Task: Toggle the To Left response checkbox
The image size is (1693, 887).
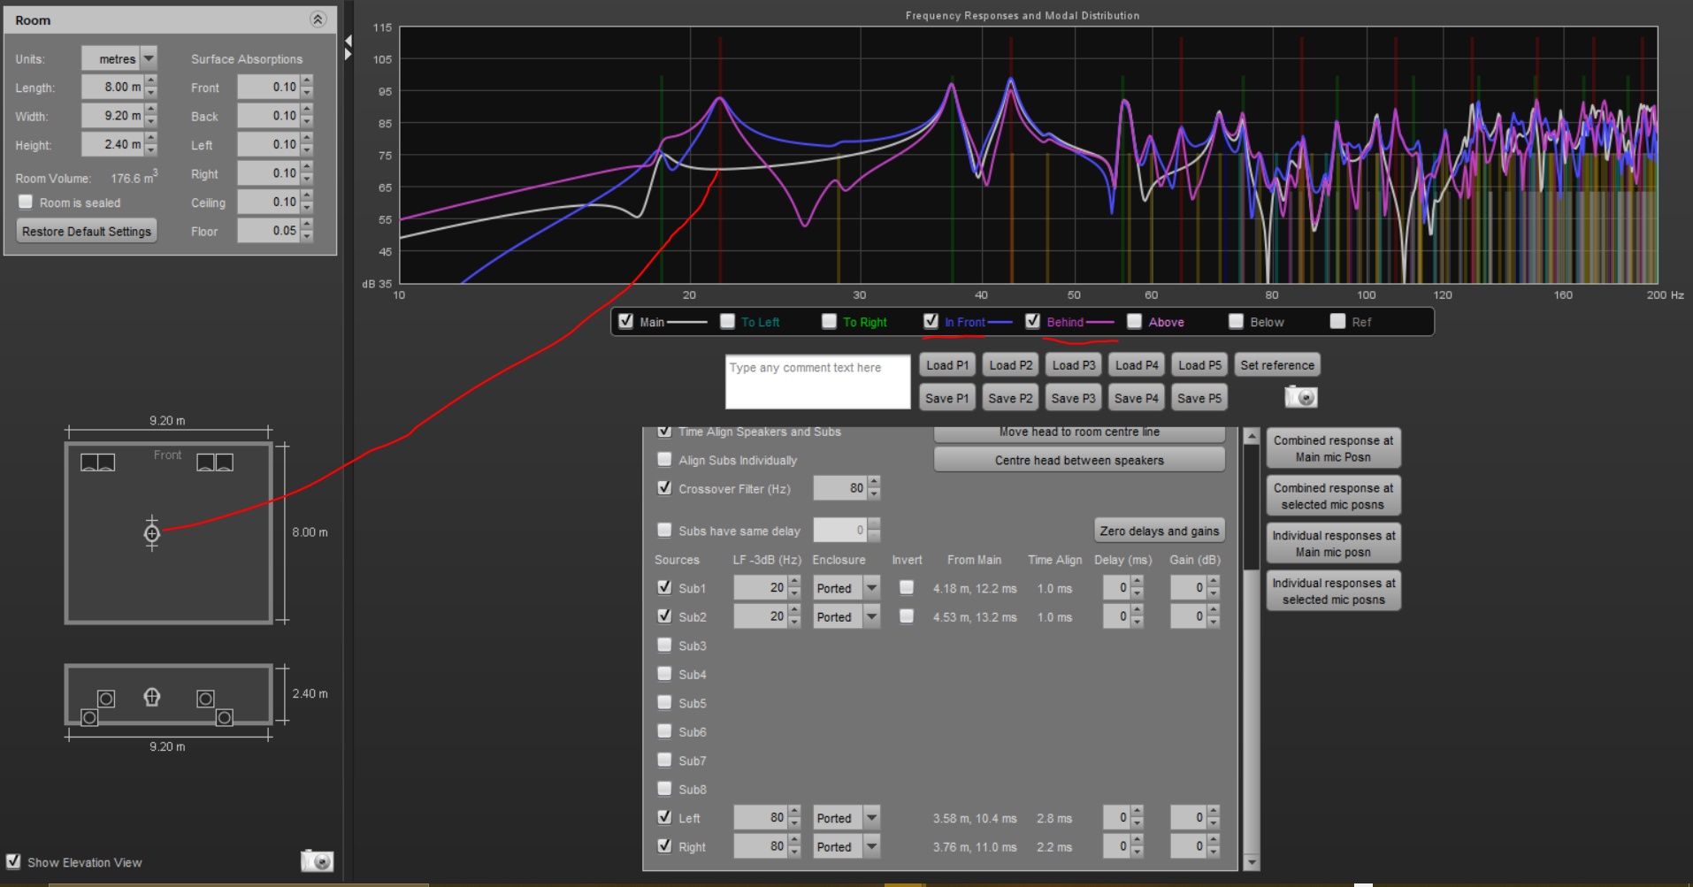Action: click(728, 321)
